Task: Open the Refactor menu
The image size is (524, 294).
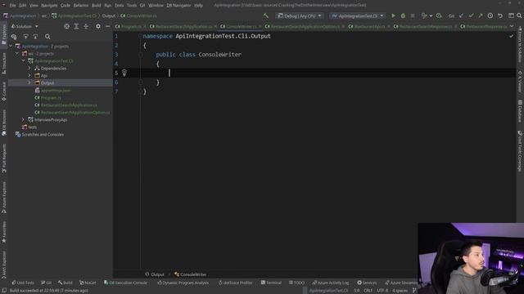Action: pos(81,6)
